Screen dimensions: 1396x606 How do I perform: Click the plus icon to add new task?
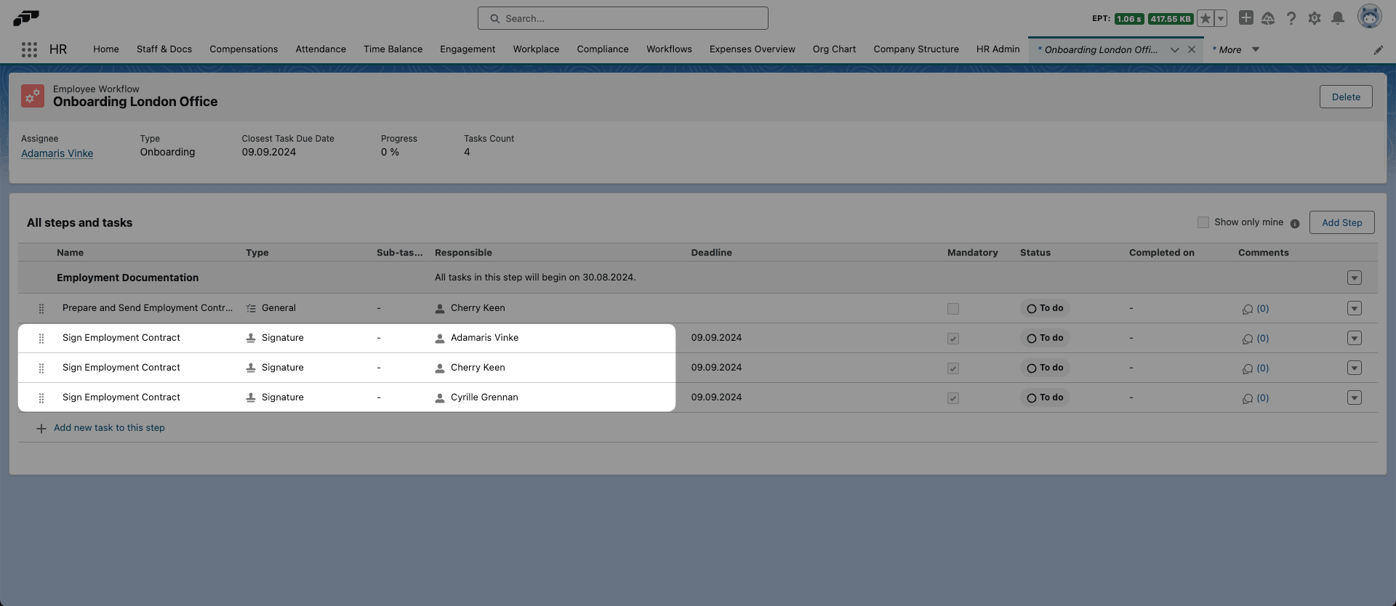coord(41,429)
